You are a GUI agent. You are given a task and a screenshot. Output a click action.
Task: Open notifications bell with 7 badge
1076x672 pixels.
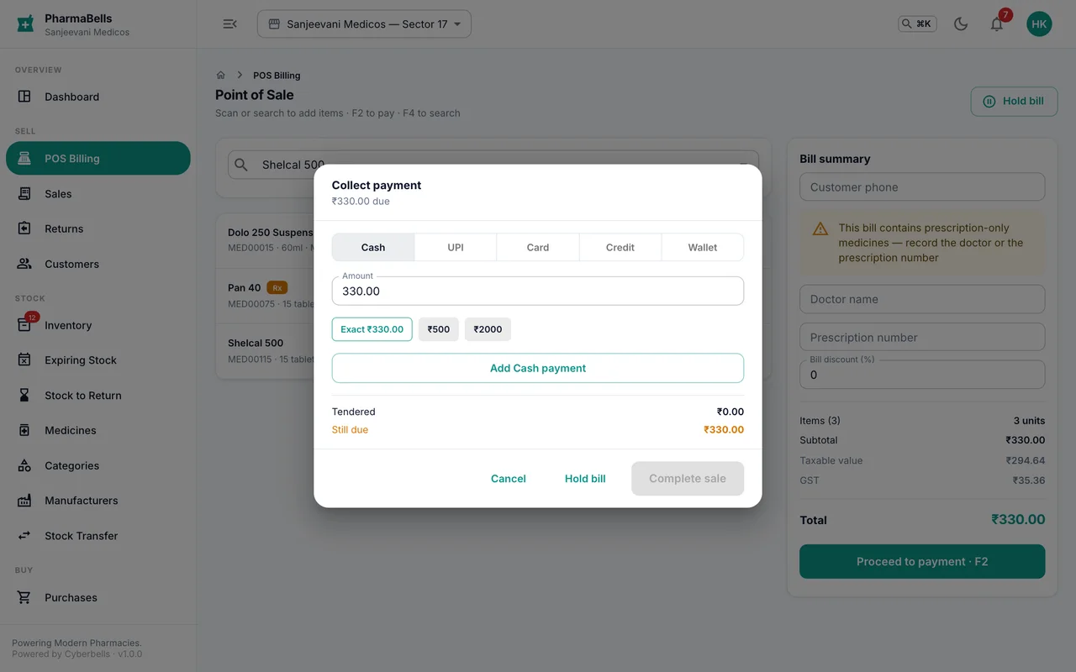click(997, 24)
